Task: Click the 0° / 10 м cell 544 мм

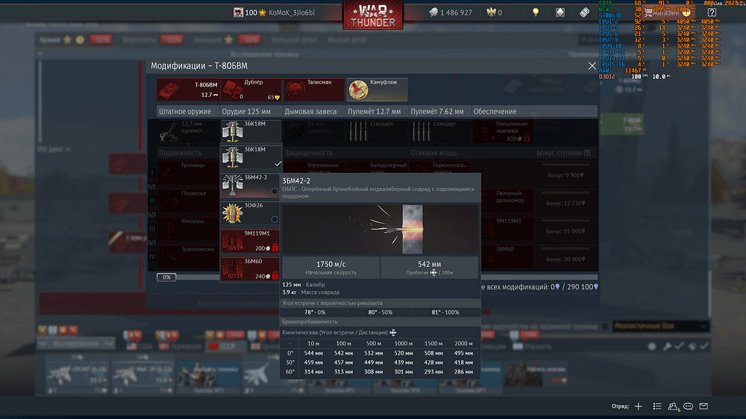Action: pos(313,353)
